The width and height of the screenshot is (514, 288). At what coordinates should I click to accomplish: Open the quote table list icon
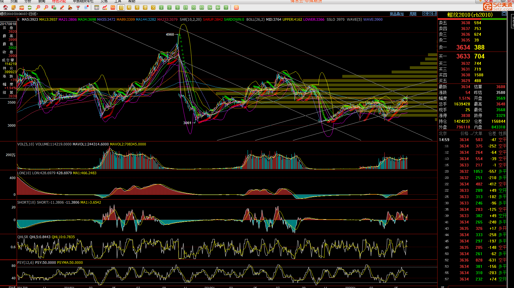click(97, 8)
